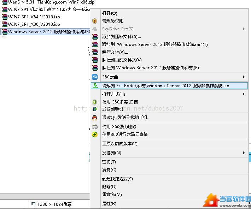
Task: Mount ISO via 装载到 F: entry
Action: coord(169,86)
